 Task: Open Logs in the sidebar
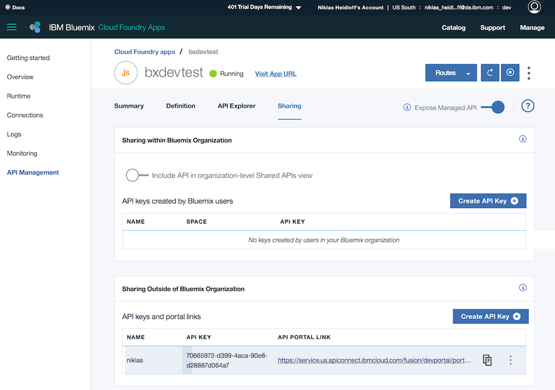(14, 134)
